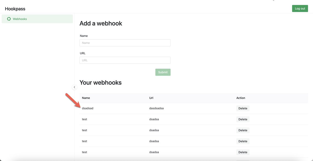This screenshot has width=313, height=161.
Task: Click the Name column header
Action: (86, 98)
